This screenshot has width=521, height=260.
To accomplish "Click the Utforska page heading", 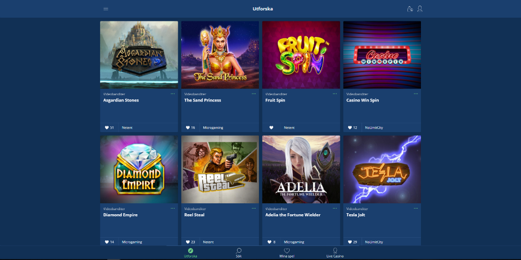I will (x=263, y=9).
